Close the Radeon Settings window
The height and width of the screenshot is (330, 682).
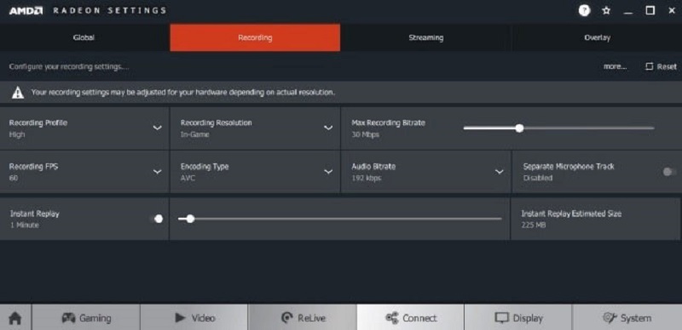672,11
